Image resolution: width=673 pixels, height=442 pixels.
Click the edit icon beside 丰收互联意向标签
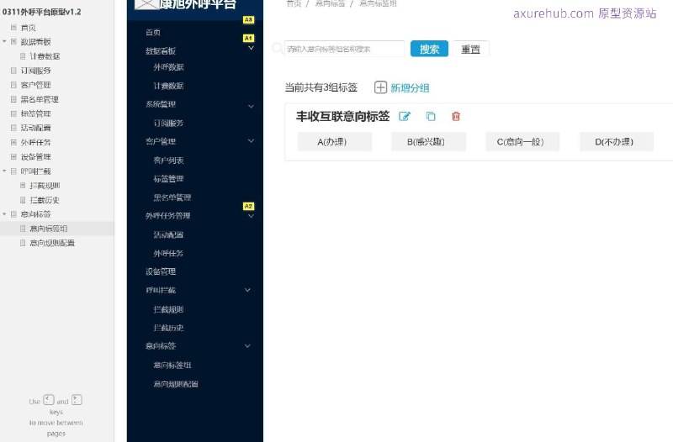(x=405, y=116)
